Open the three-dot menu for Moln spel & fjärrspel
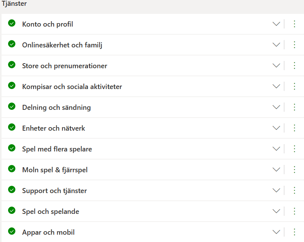The width and height of the screenshot is (304, 242). click(294, 170)
